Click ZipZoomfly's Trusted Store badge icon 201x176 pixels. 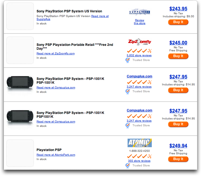click(x=128, y=60)
